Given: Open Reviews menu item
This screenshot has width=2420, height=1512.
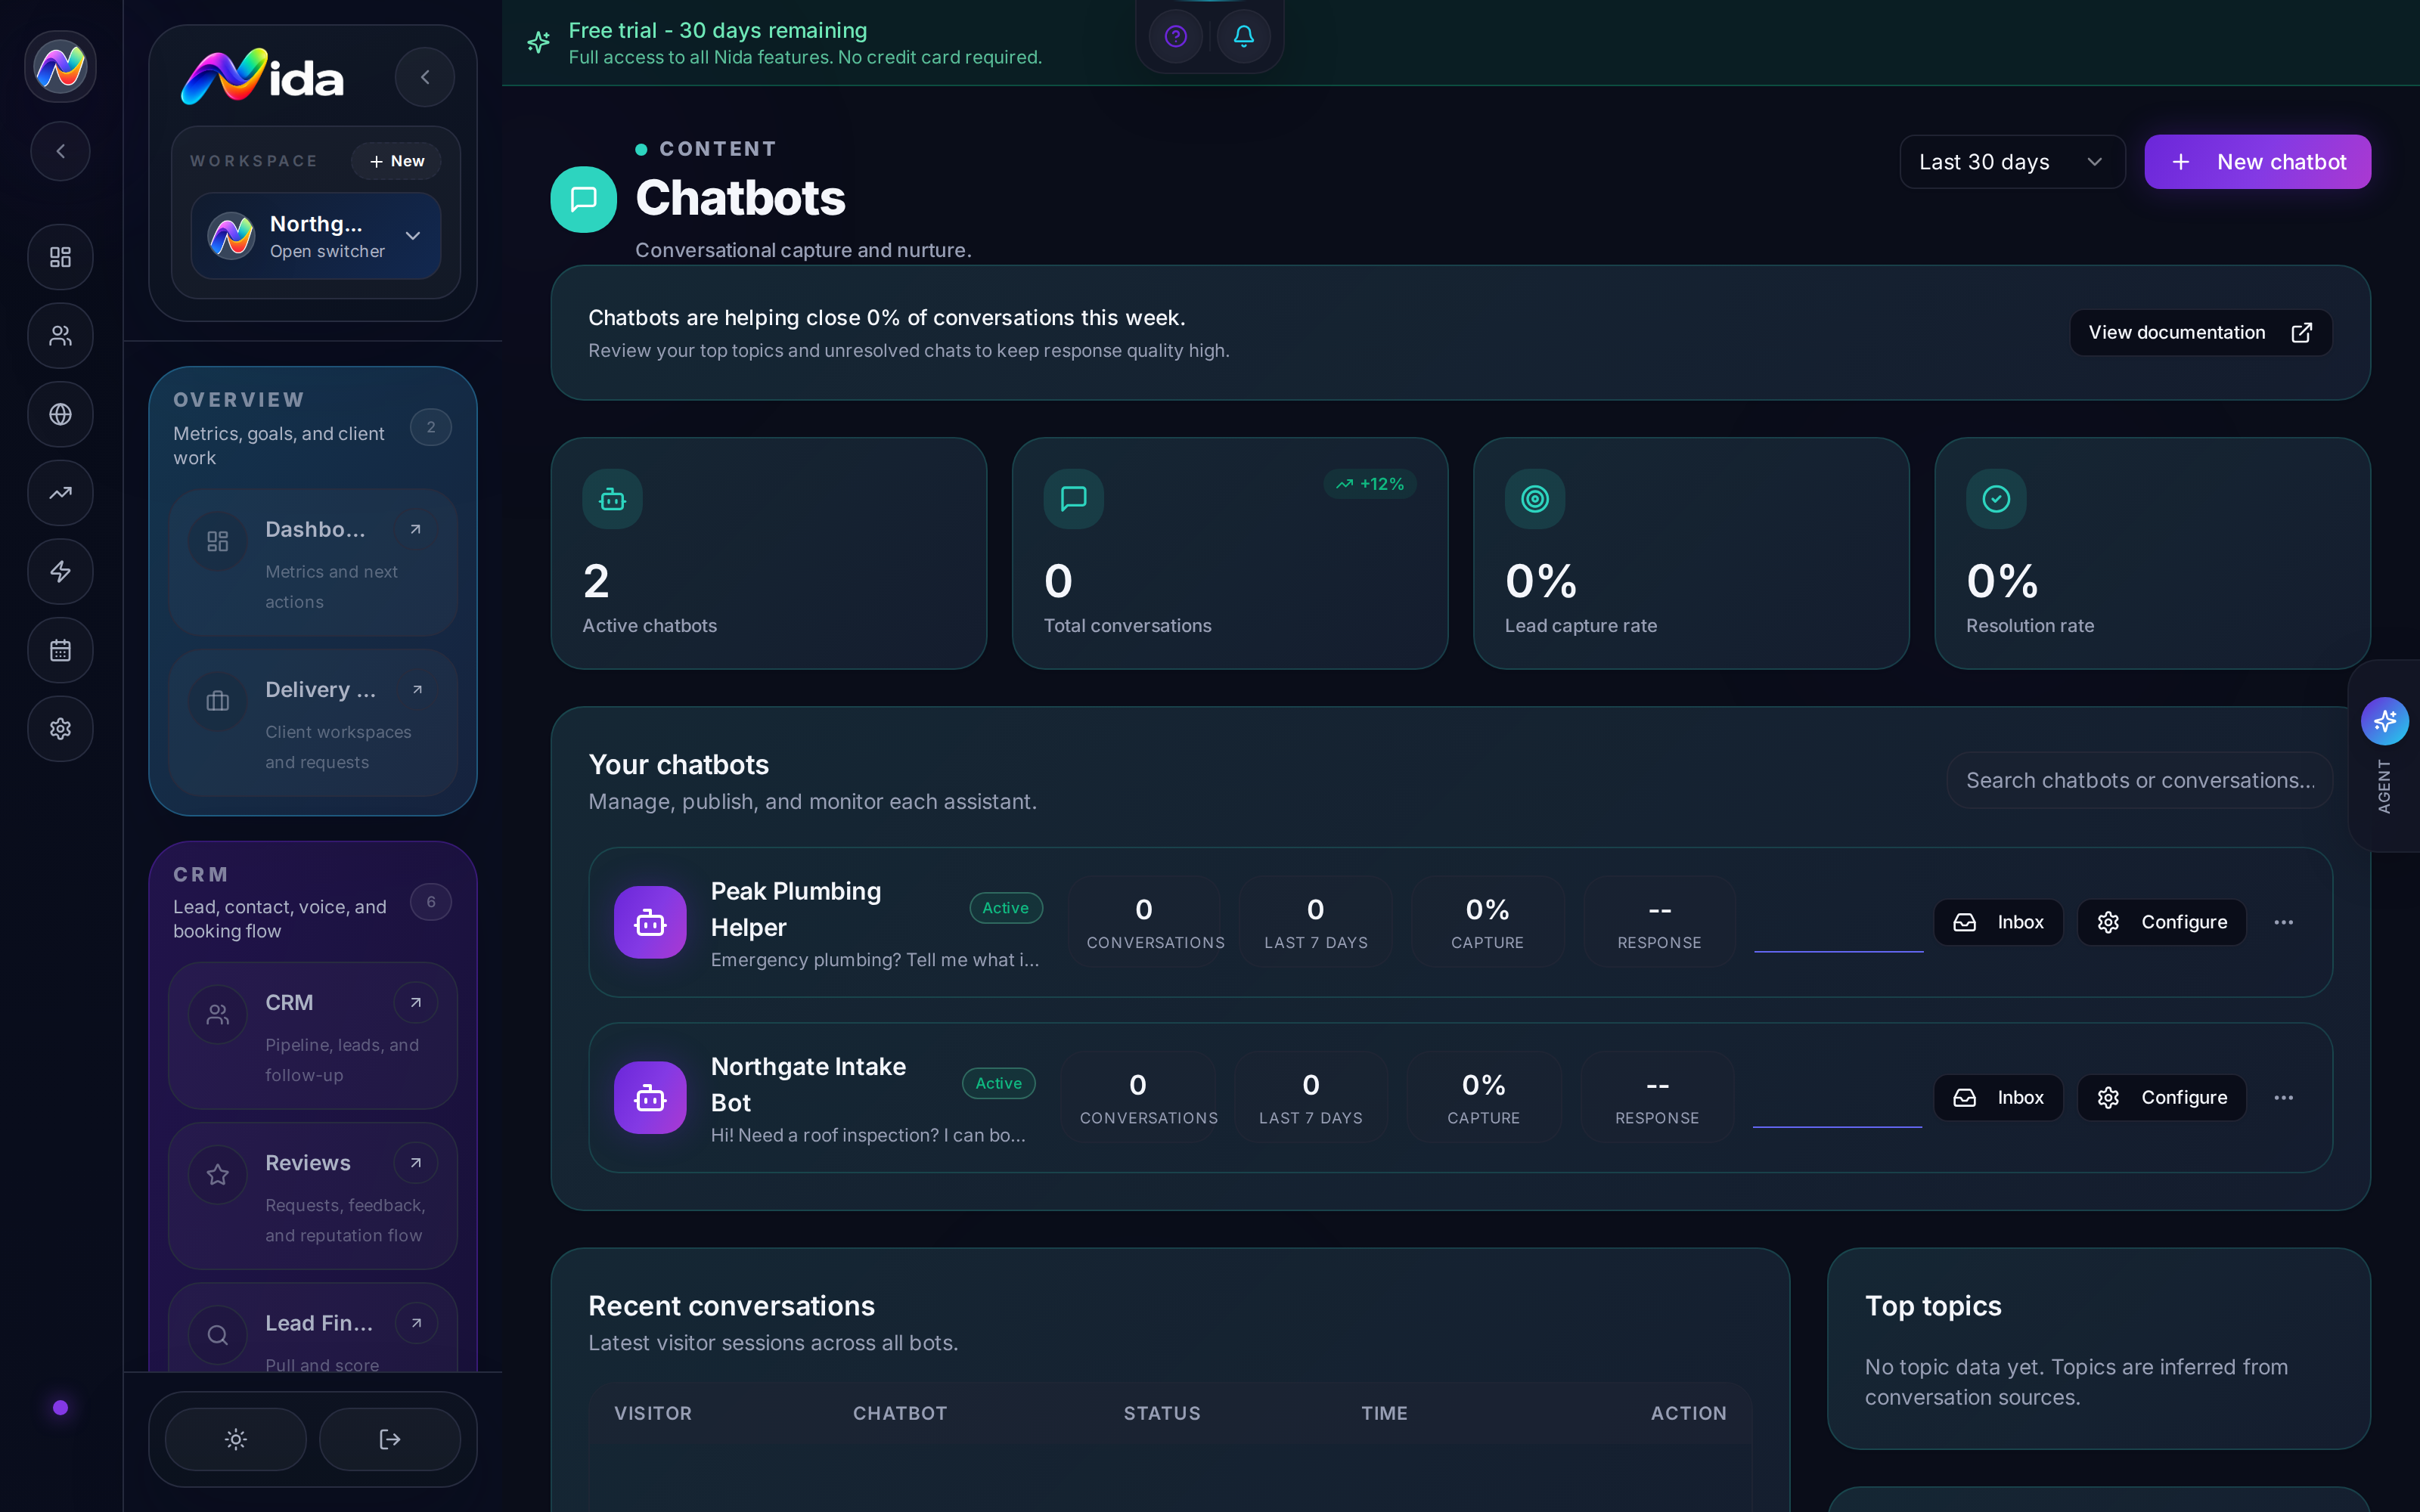Looking at the screenshot, I should [x=313, y=1196].
